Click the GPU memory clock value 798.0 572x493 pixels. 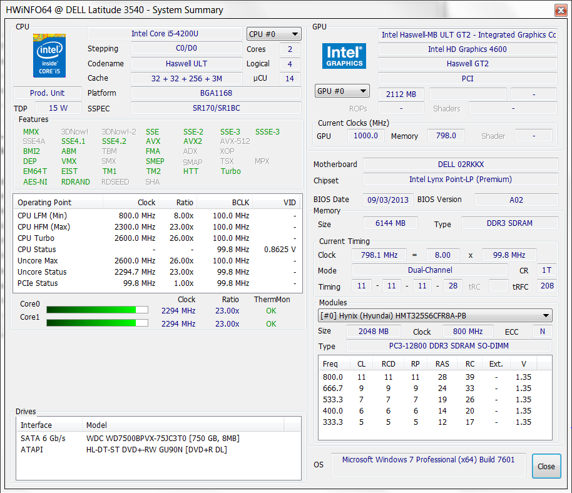pyautogui.click(x=446, y=136)
